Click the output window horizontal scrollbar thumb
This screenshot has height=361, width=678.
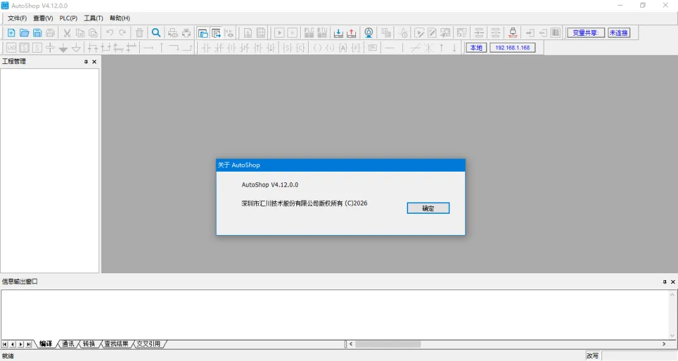pos(388,344)
